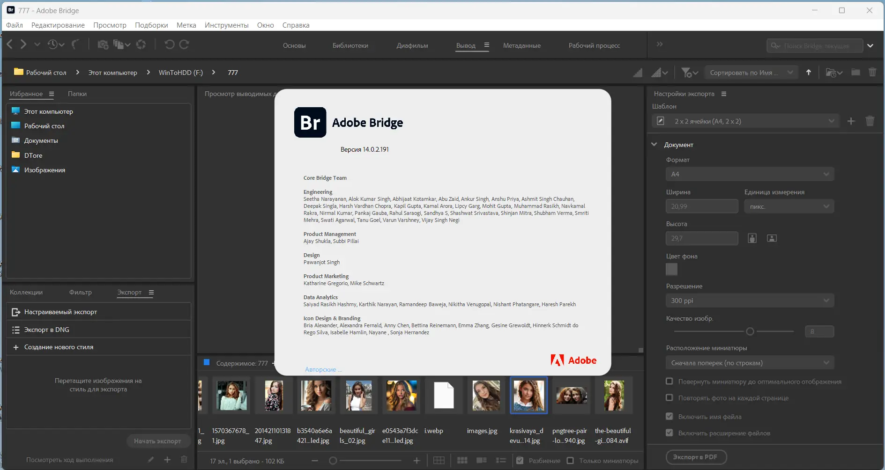
Task: Click the boomerang return icon in toolbar
Action: point(75,44)
